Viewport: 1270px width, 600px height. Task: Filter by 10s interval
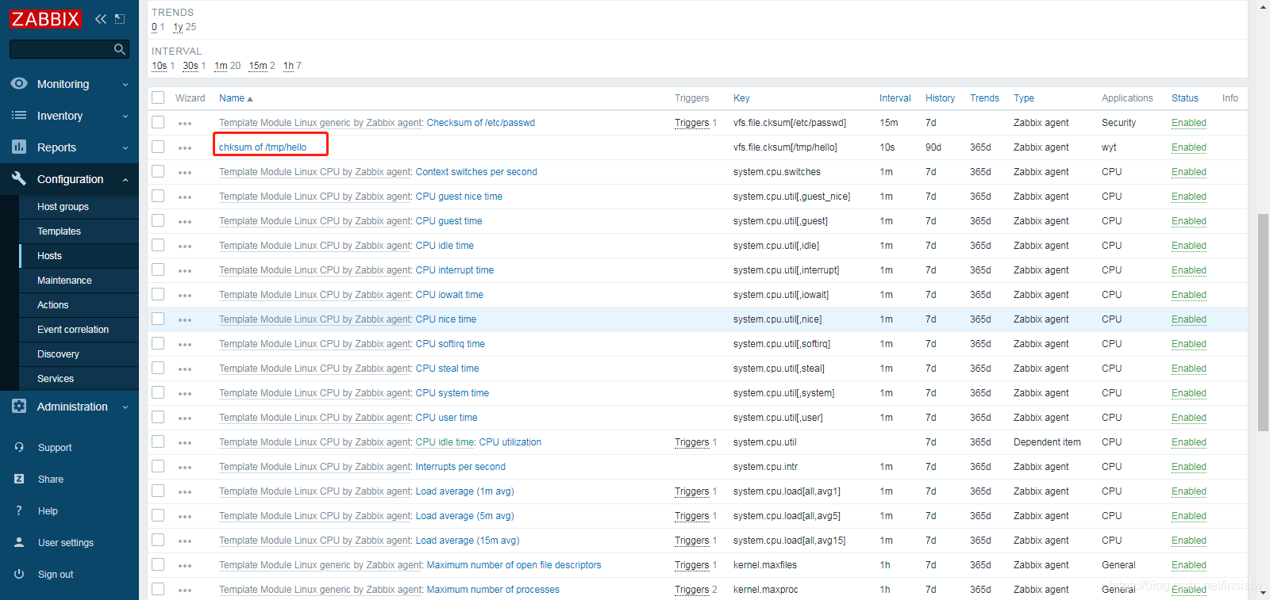point(160,66)
